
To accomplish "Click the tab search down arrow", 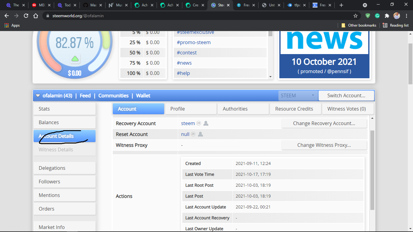I will click(365, 5).
